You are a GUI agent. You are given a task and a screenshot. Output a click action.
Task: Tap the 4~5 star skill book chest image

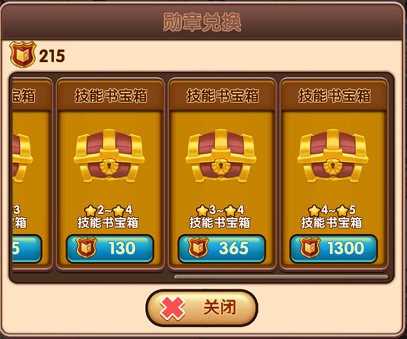(x=333, y=156)
